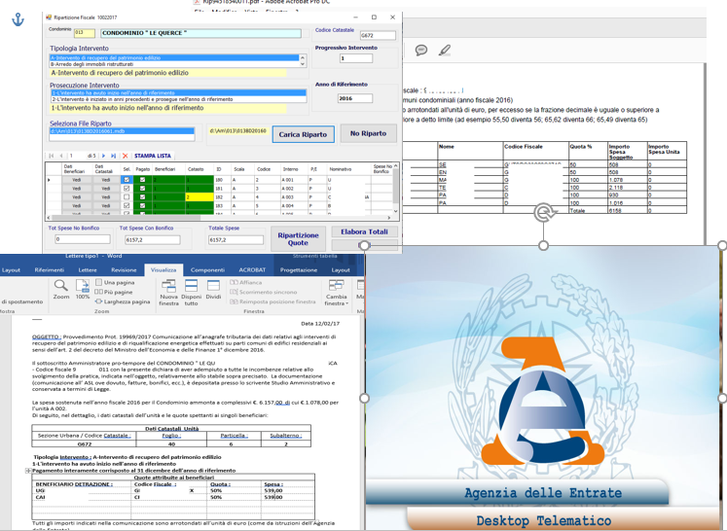Screen dimensions: 727x531
Task: Click the red X delete record icon
Action: [x=125, y=156]
